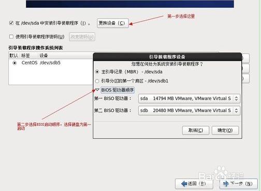261x191 pixels.
Task: Uncheck install boot loader on /dev/sda checkbox
Action: tap(11, 23)
